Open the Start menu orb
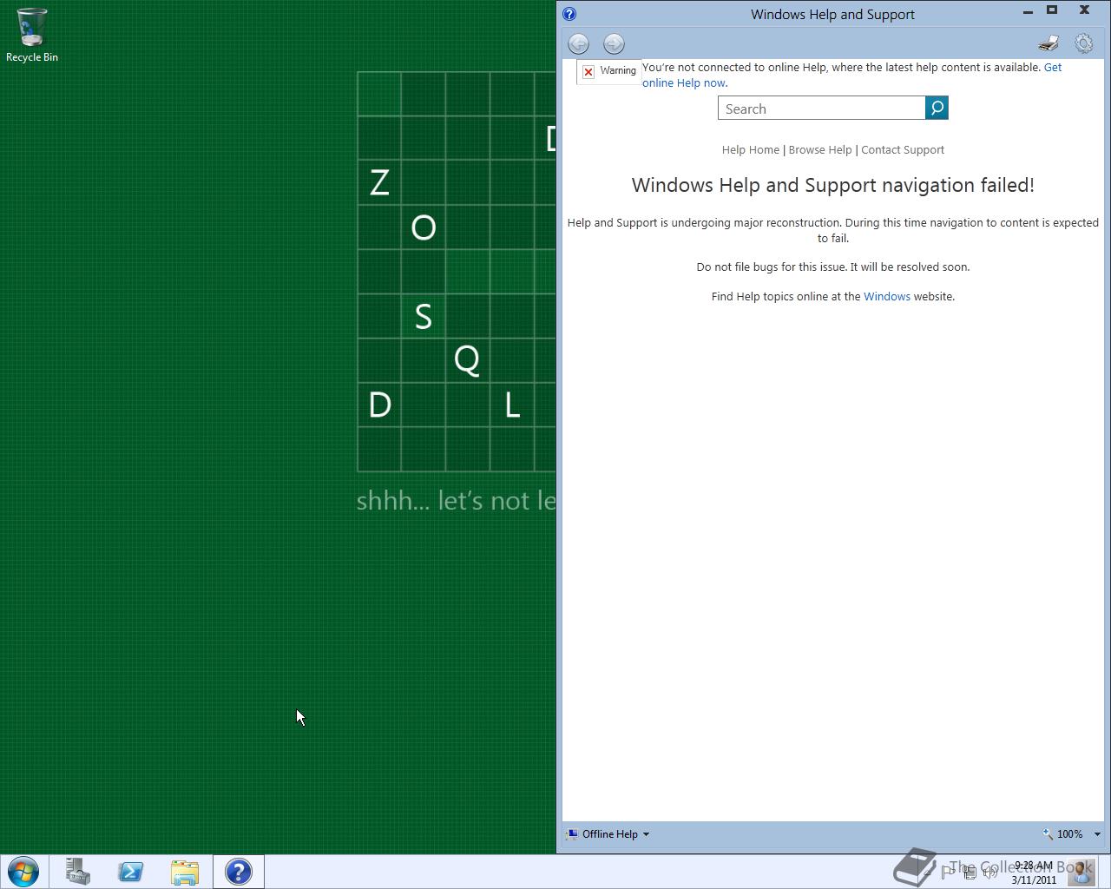Viewport: 1111px width, 889px height. pos(23,872)
